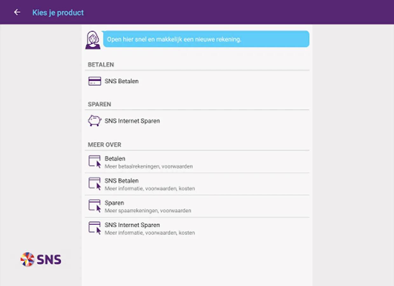Tap browser icon for Meer informatie SNS Internet Sparen
This screenshot has width=394, height=286.
point(95,228)
